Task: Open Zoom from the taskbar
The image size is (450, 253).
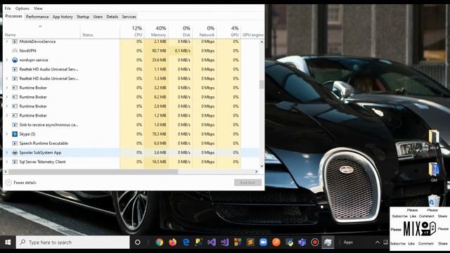Action: [263, 242]
